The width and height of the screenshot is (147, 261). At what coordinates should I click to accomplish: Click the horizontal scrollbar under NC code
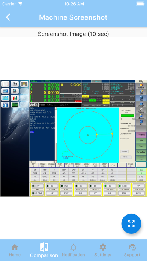tap(43, 162)
